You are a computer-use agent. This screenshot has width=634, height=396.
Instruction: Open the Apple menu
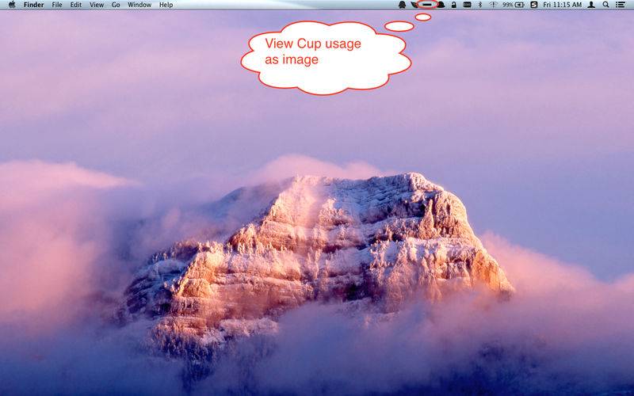(x=11, y=5)
